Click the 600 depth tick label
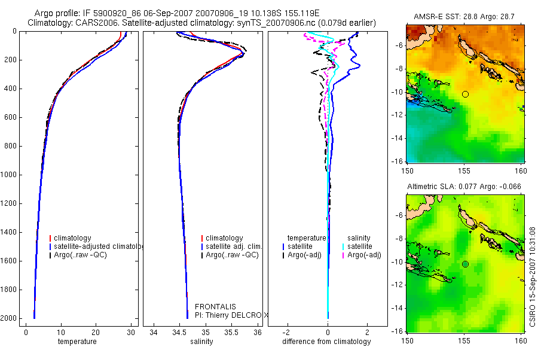Image resolution: width=538 pixels, height=347 pixels. pyautogui.click(x=10, y=117)
